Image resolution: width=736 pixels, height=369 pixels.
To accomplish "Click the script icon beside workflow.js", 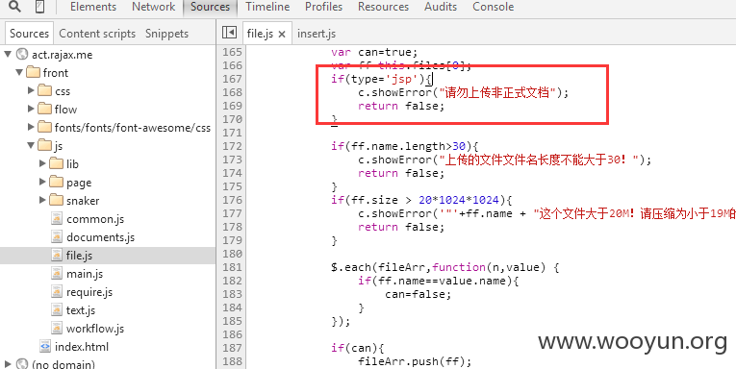I will [57, 329].
